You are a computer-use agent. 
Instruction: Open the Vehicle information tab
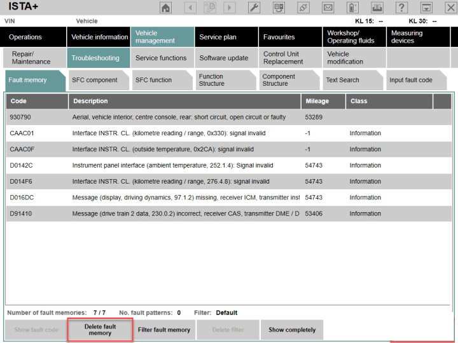(x=99, y=37)
